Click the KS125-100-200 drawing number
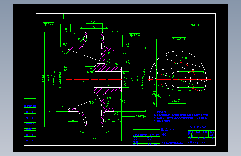The width and height of the screenshot is (241, 156). tap(197, 127)
